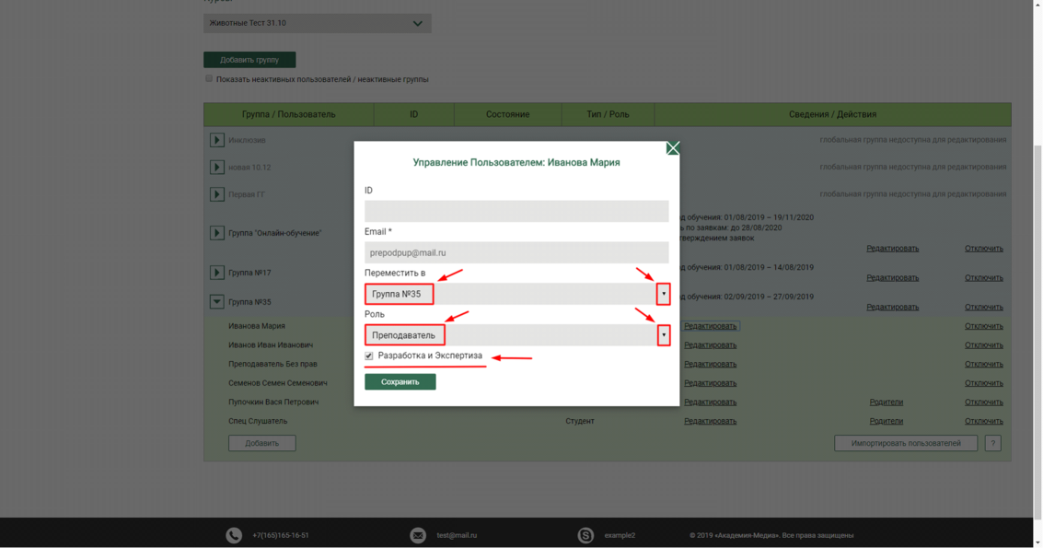Click the question mark help button
The width and height of the screenshot is (1043, 548).
[993, 443]
